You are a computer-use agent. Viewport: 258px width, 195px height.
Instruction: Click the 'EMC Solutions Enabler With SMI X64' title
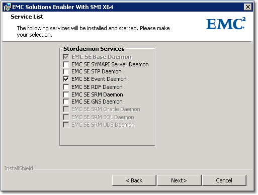(x=63, y=7)
